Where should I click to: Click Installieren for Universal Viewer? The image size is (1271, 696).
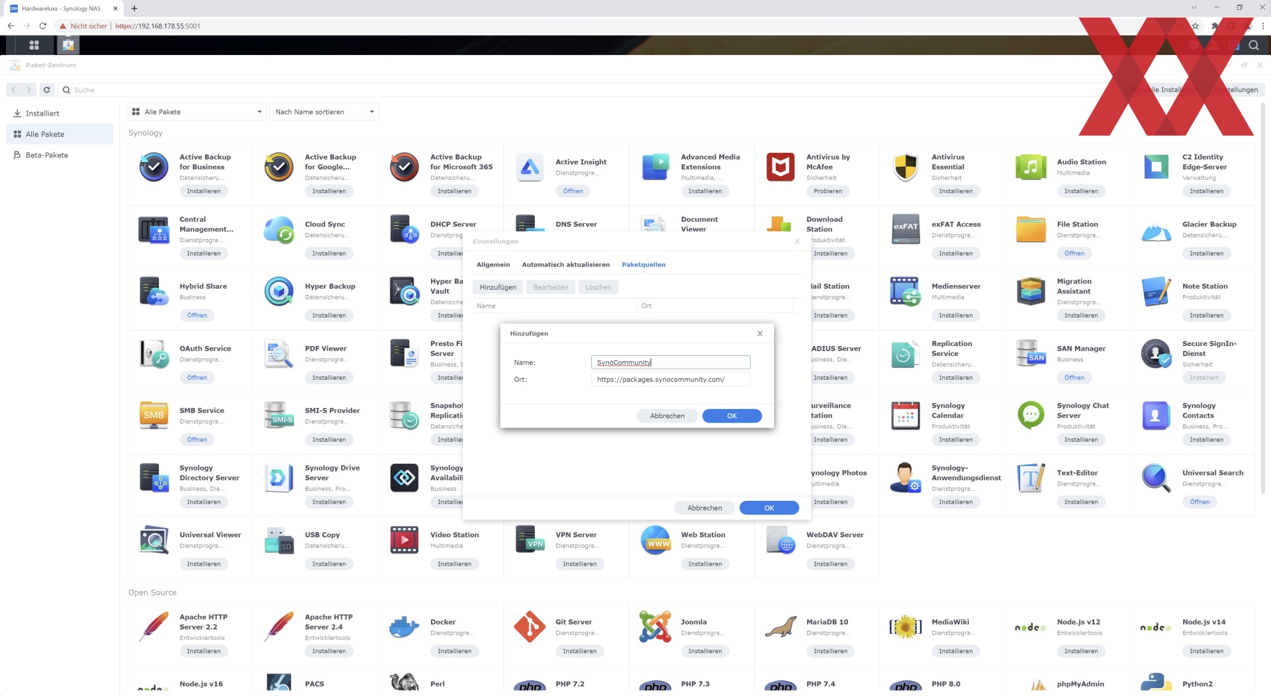pyautogui.click(x=203, y=564)
